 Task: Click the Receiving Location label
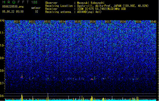coord(59,6)
